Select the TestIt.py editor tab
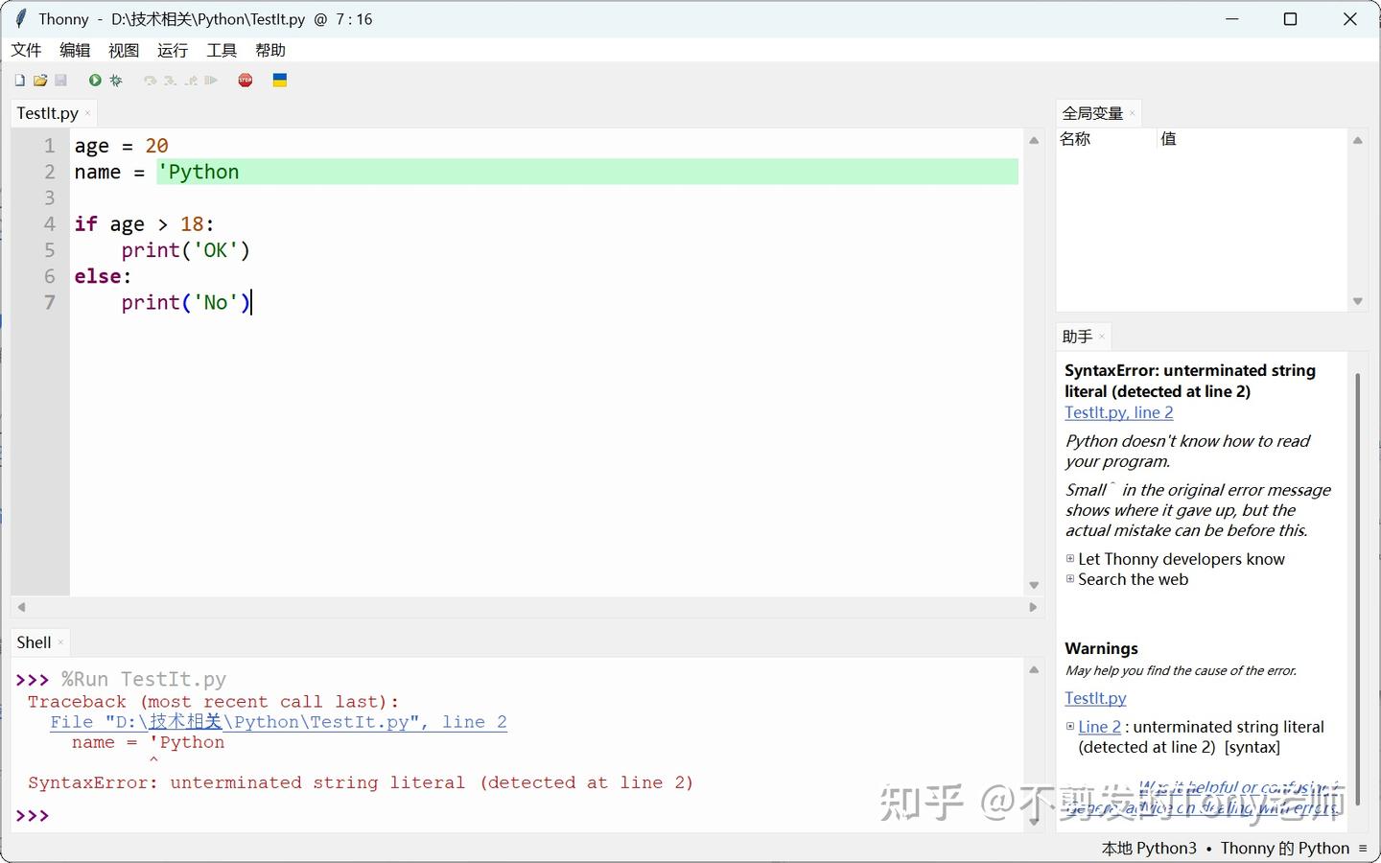1381x863 pixels. pos(48,113)
